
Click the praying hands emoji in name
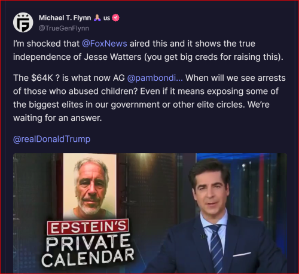coord(97,18)
